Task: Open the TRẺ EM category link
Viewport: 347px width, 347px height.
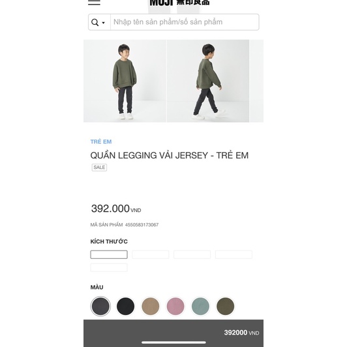Action: (x=101, y=142)
